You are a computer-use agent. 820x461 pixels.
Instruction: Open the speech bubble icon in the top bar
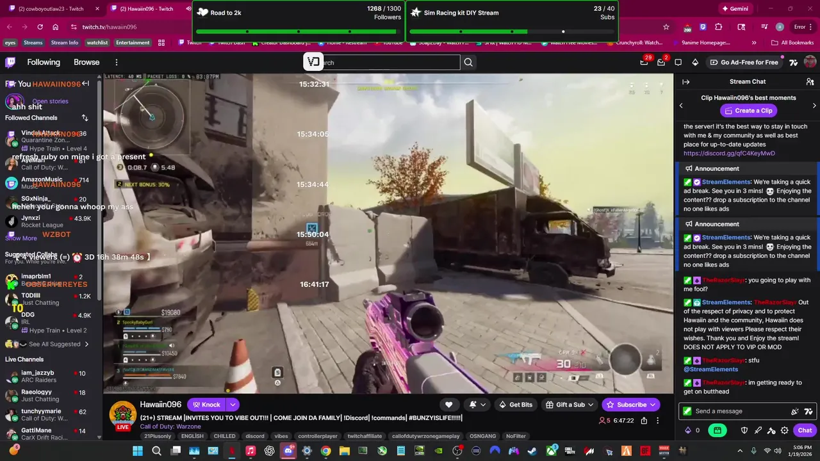678,62
